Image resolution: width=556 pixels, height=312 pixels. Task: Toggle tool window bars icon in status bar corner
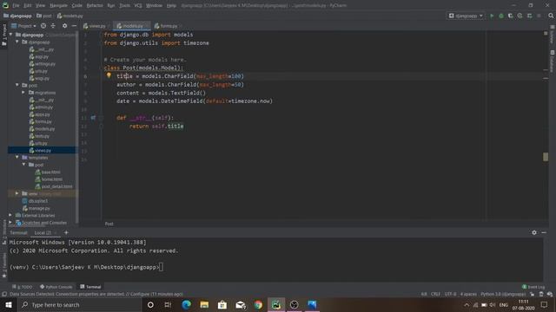[3, 295]
